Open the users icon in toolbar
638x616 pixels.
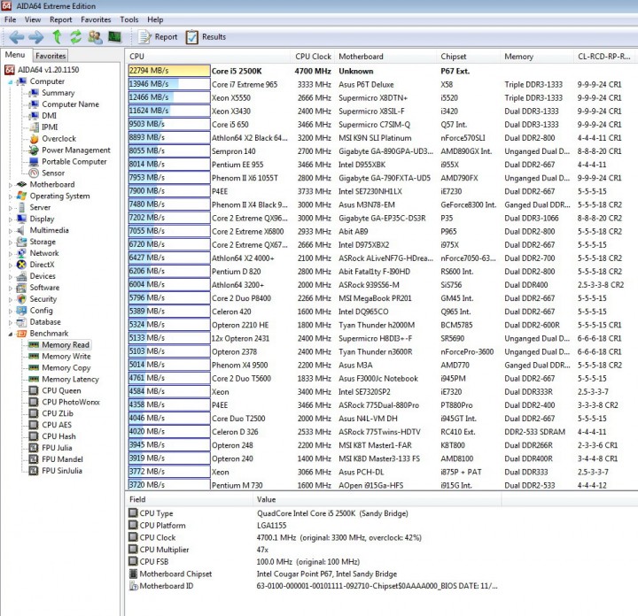95,37
